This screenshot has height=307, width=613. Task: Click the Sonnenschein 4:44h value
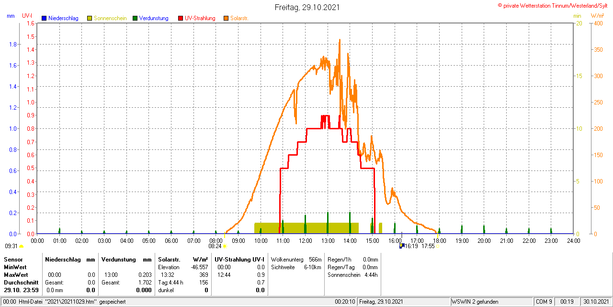coord(370,275)
